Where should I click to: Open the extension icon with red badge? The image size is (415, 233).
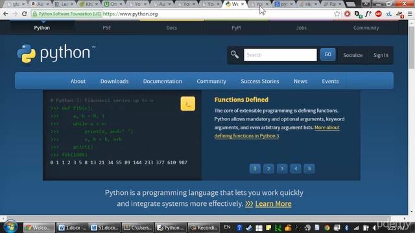tap(399, 14)
